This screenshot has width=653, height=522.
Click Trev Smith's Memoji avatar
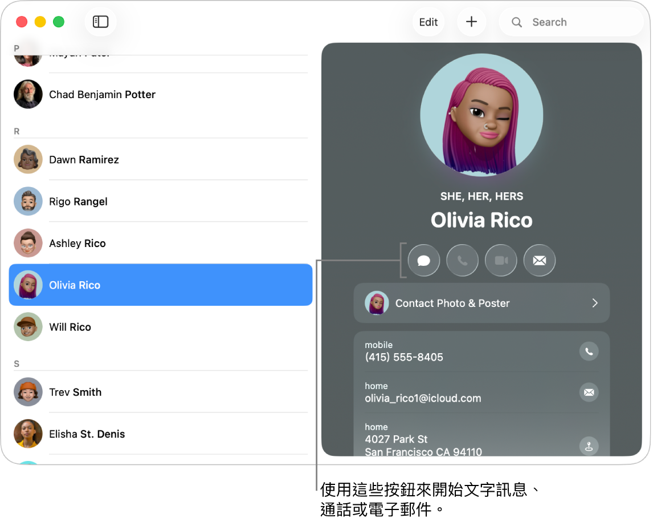click(x=28, y=392)
